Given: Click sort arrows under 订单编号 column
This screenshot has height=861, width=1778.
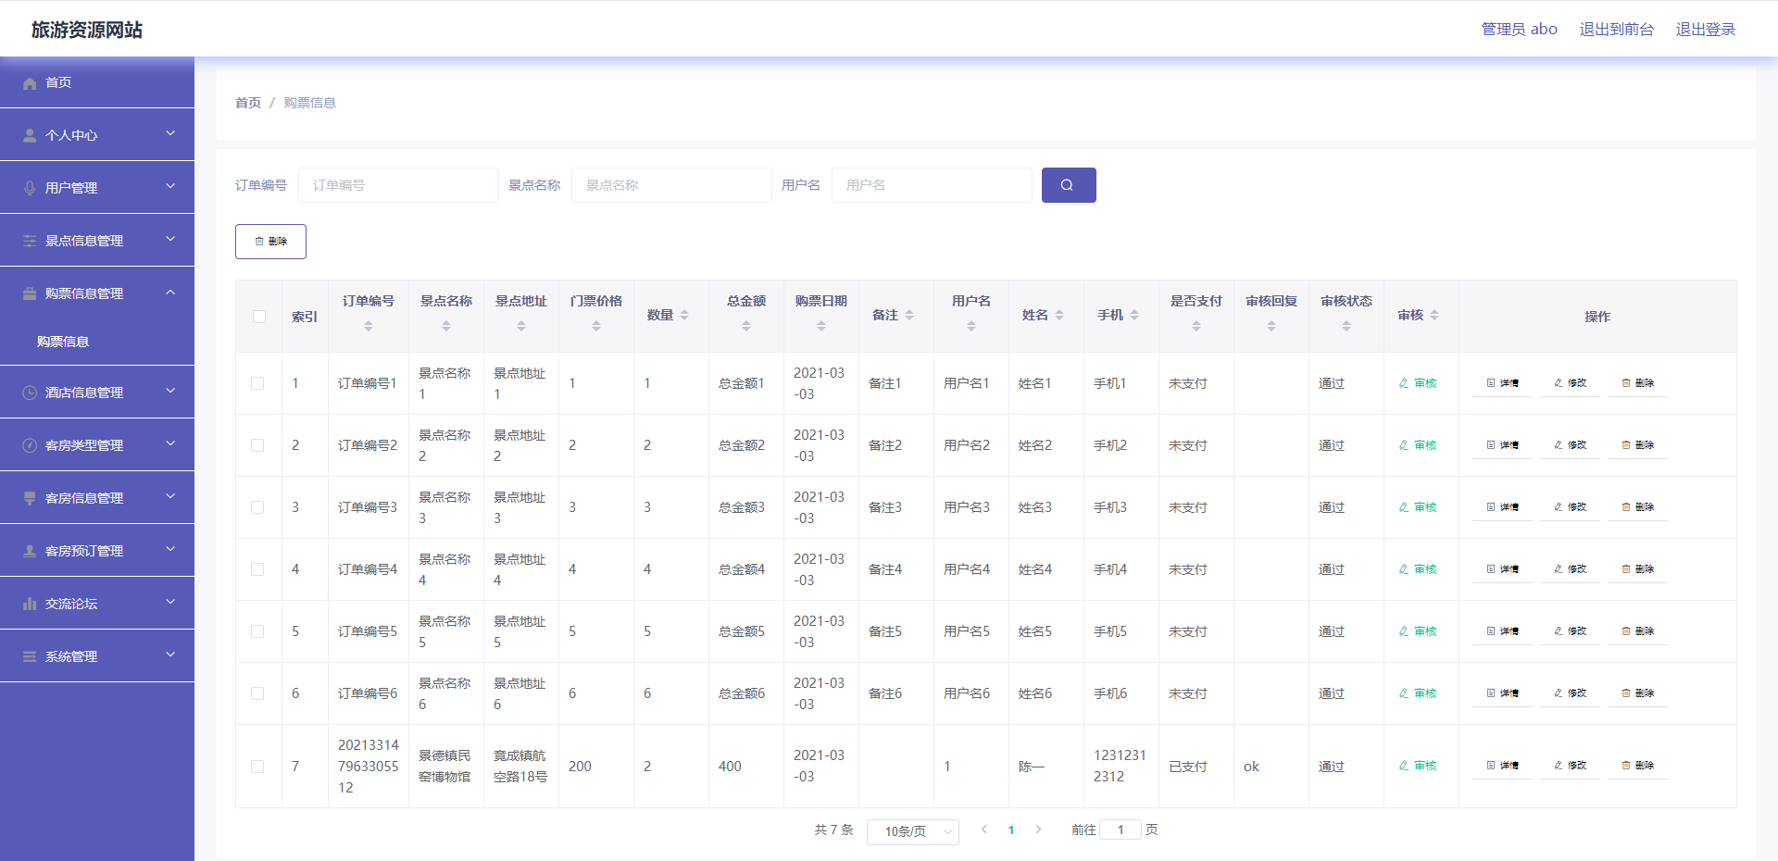Looking at the screenshot, I should [368, 326].
